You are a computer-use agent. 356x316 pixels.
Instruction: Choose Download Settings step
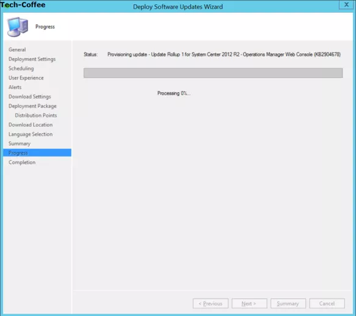tap(30, 97)
